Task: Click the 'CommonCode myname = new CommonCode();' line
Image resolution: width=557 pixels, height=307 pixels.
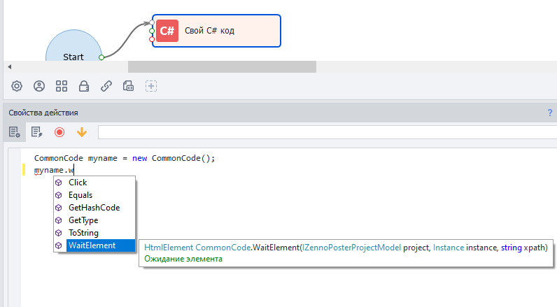Action: [125, 158]
